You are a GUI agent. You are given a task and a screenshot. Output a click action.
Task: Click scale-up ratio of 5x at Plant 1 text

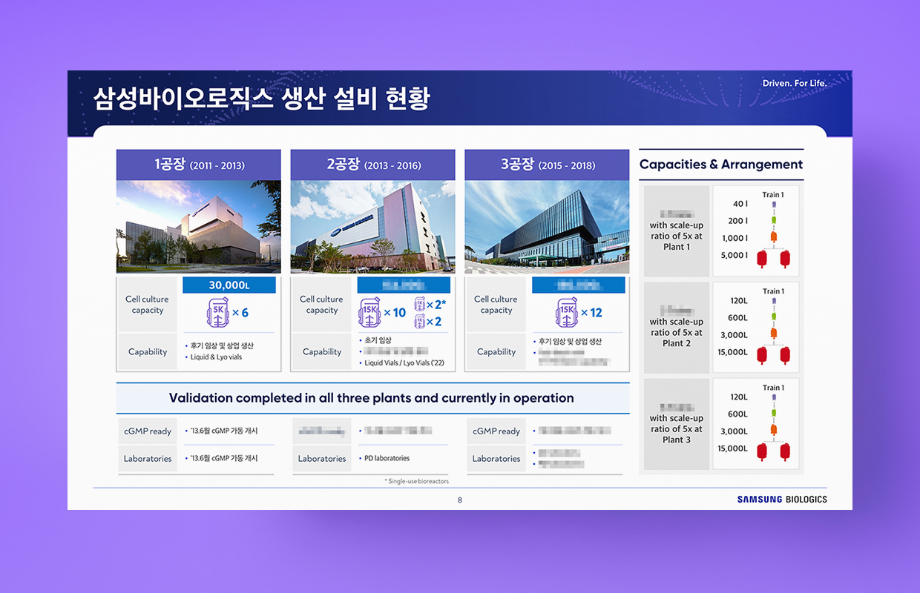click(x=676, y=236)
